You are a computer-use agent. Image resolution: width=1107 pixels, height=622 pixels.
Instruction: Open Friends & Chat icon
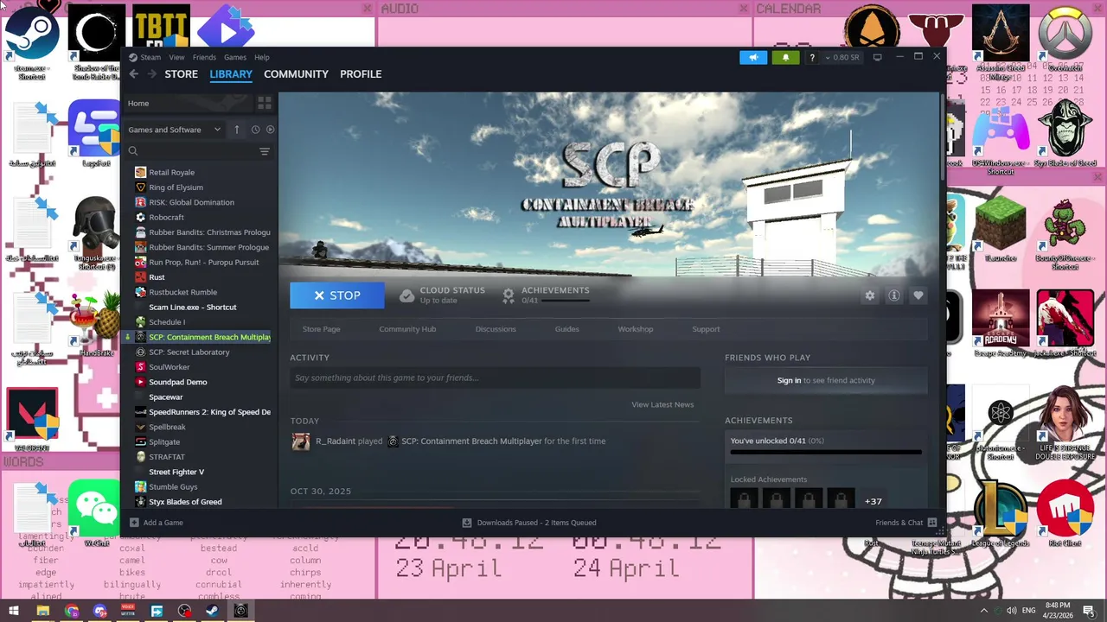pyautogui.click(x=932, y=523)
